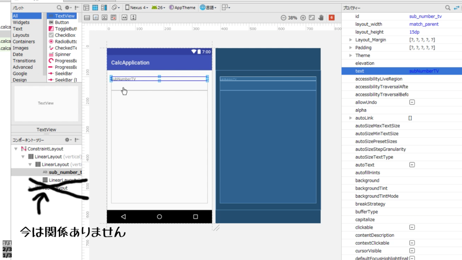Viewport: 462px width, 260px height.
Task: Collapse the Palette panel icon
Action: pyautogui.click(x=77, y=8)
